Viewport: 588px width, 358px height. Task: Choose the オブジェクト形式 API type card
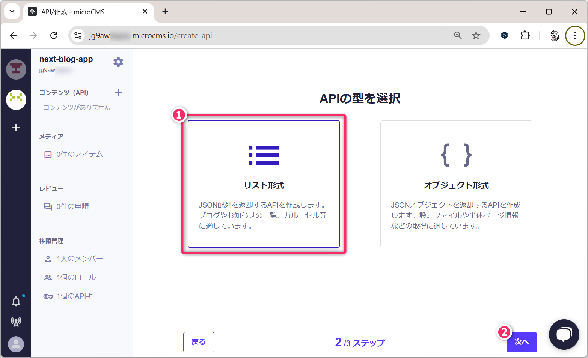click(x=456, y=184)
